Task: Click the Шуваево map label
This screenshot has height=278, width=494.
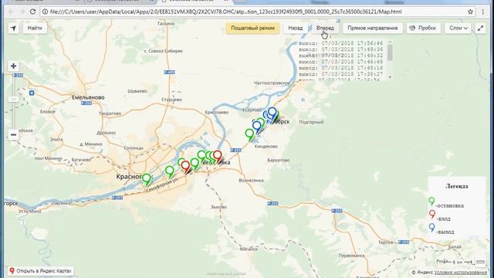Action: (137, 91)
